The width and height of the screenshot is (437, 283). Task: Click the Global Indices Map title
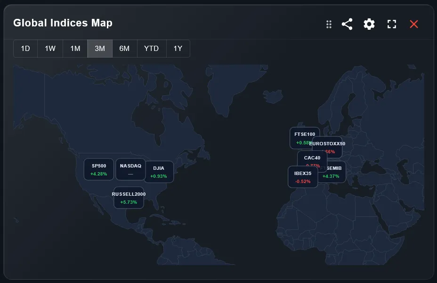(x=63, y=23)
